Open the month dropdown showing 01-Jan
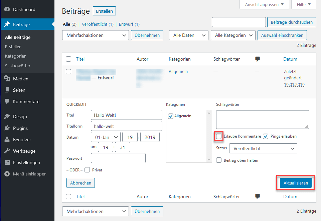Viewport: 321px width, 221px height. click(x=106, y=137)
